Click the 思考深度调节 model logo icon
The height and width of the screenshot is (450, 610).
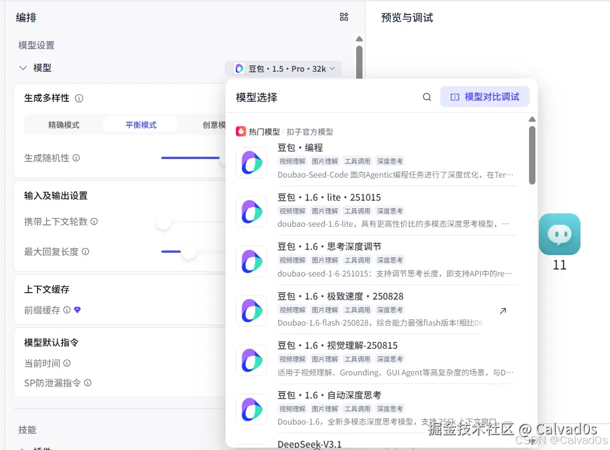(252, 261)
